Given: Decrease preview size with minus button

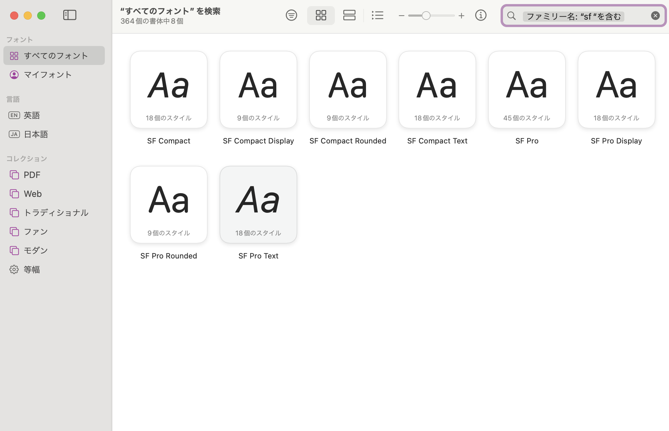Looking at the screenshot, I should point(401,16).
